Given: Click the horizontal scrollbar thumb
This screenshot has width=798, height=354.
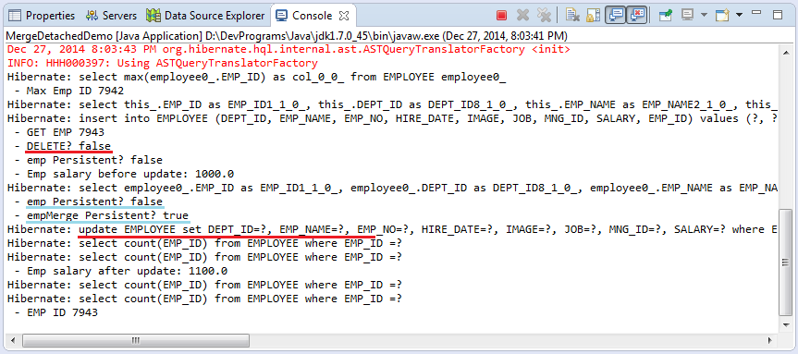Looking at the screenshot, I should [x=135, y=340].
